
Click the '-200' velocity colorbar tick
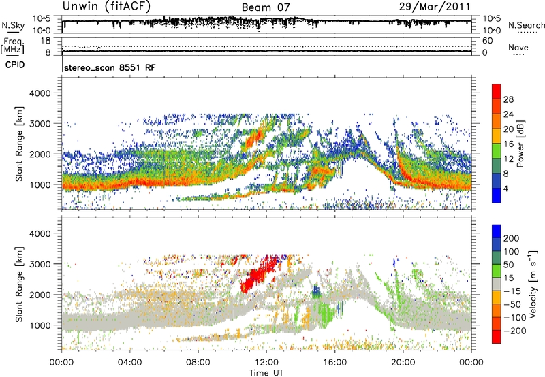pos(515,331)
